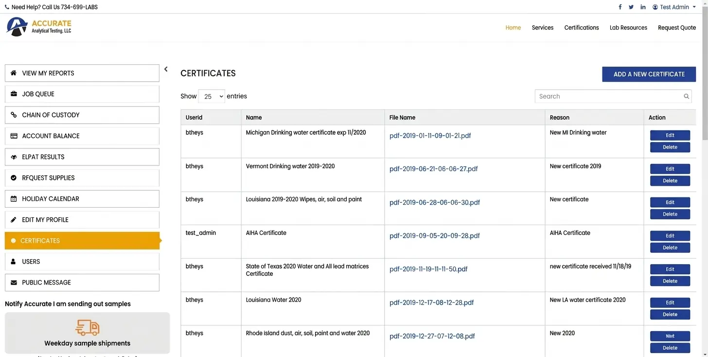Edit the Michigan Drinking water certificate
The image size is (708, 357).
[670, 135]
